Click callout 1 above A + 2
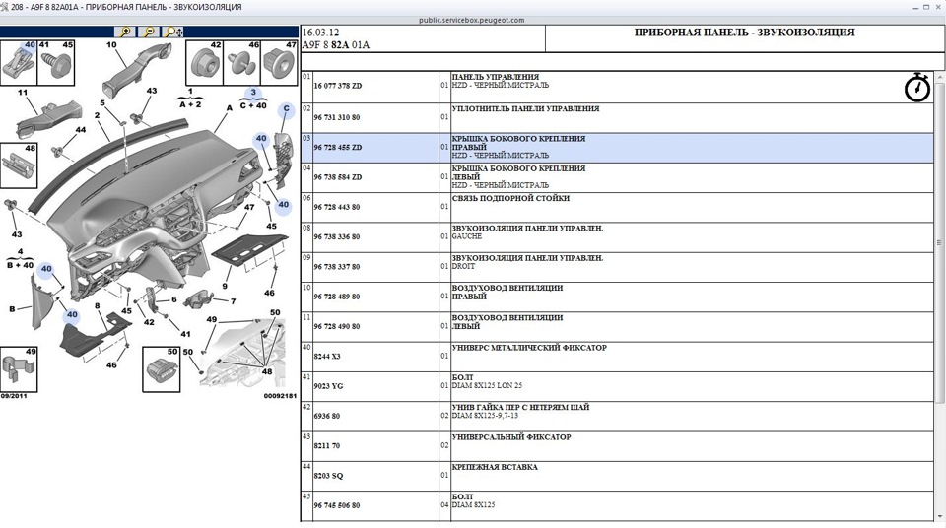 [190, 92]
